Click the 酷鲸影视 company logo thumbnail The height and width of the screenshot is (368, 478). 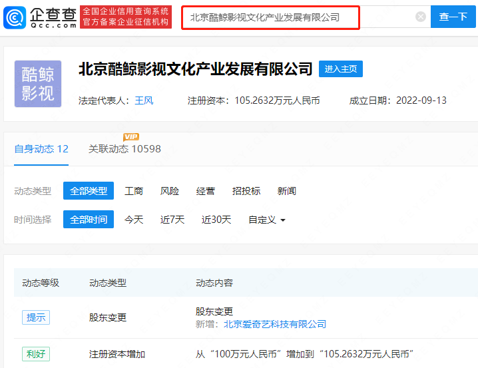click(x=38, y=84)
